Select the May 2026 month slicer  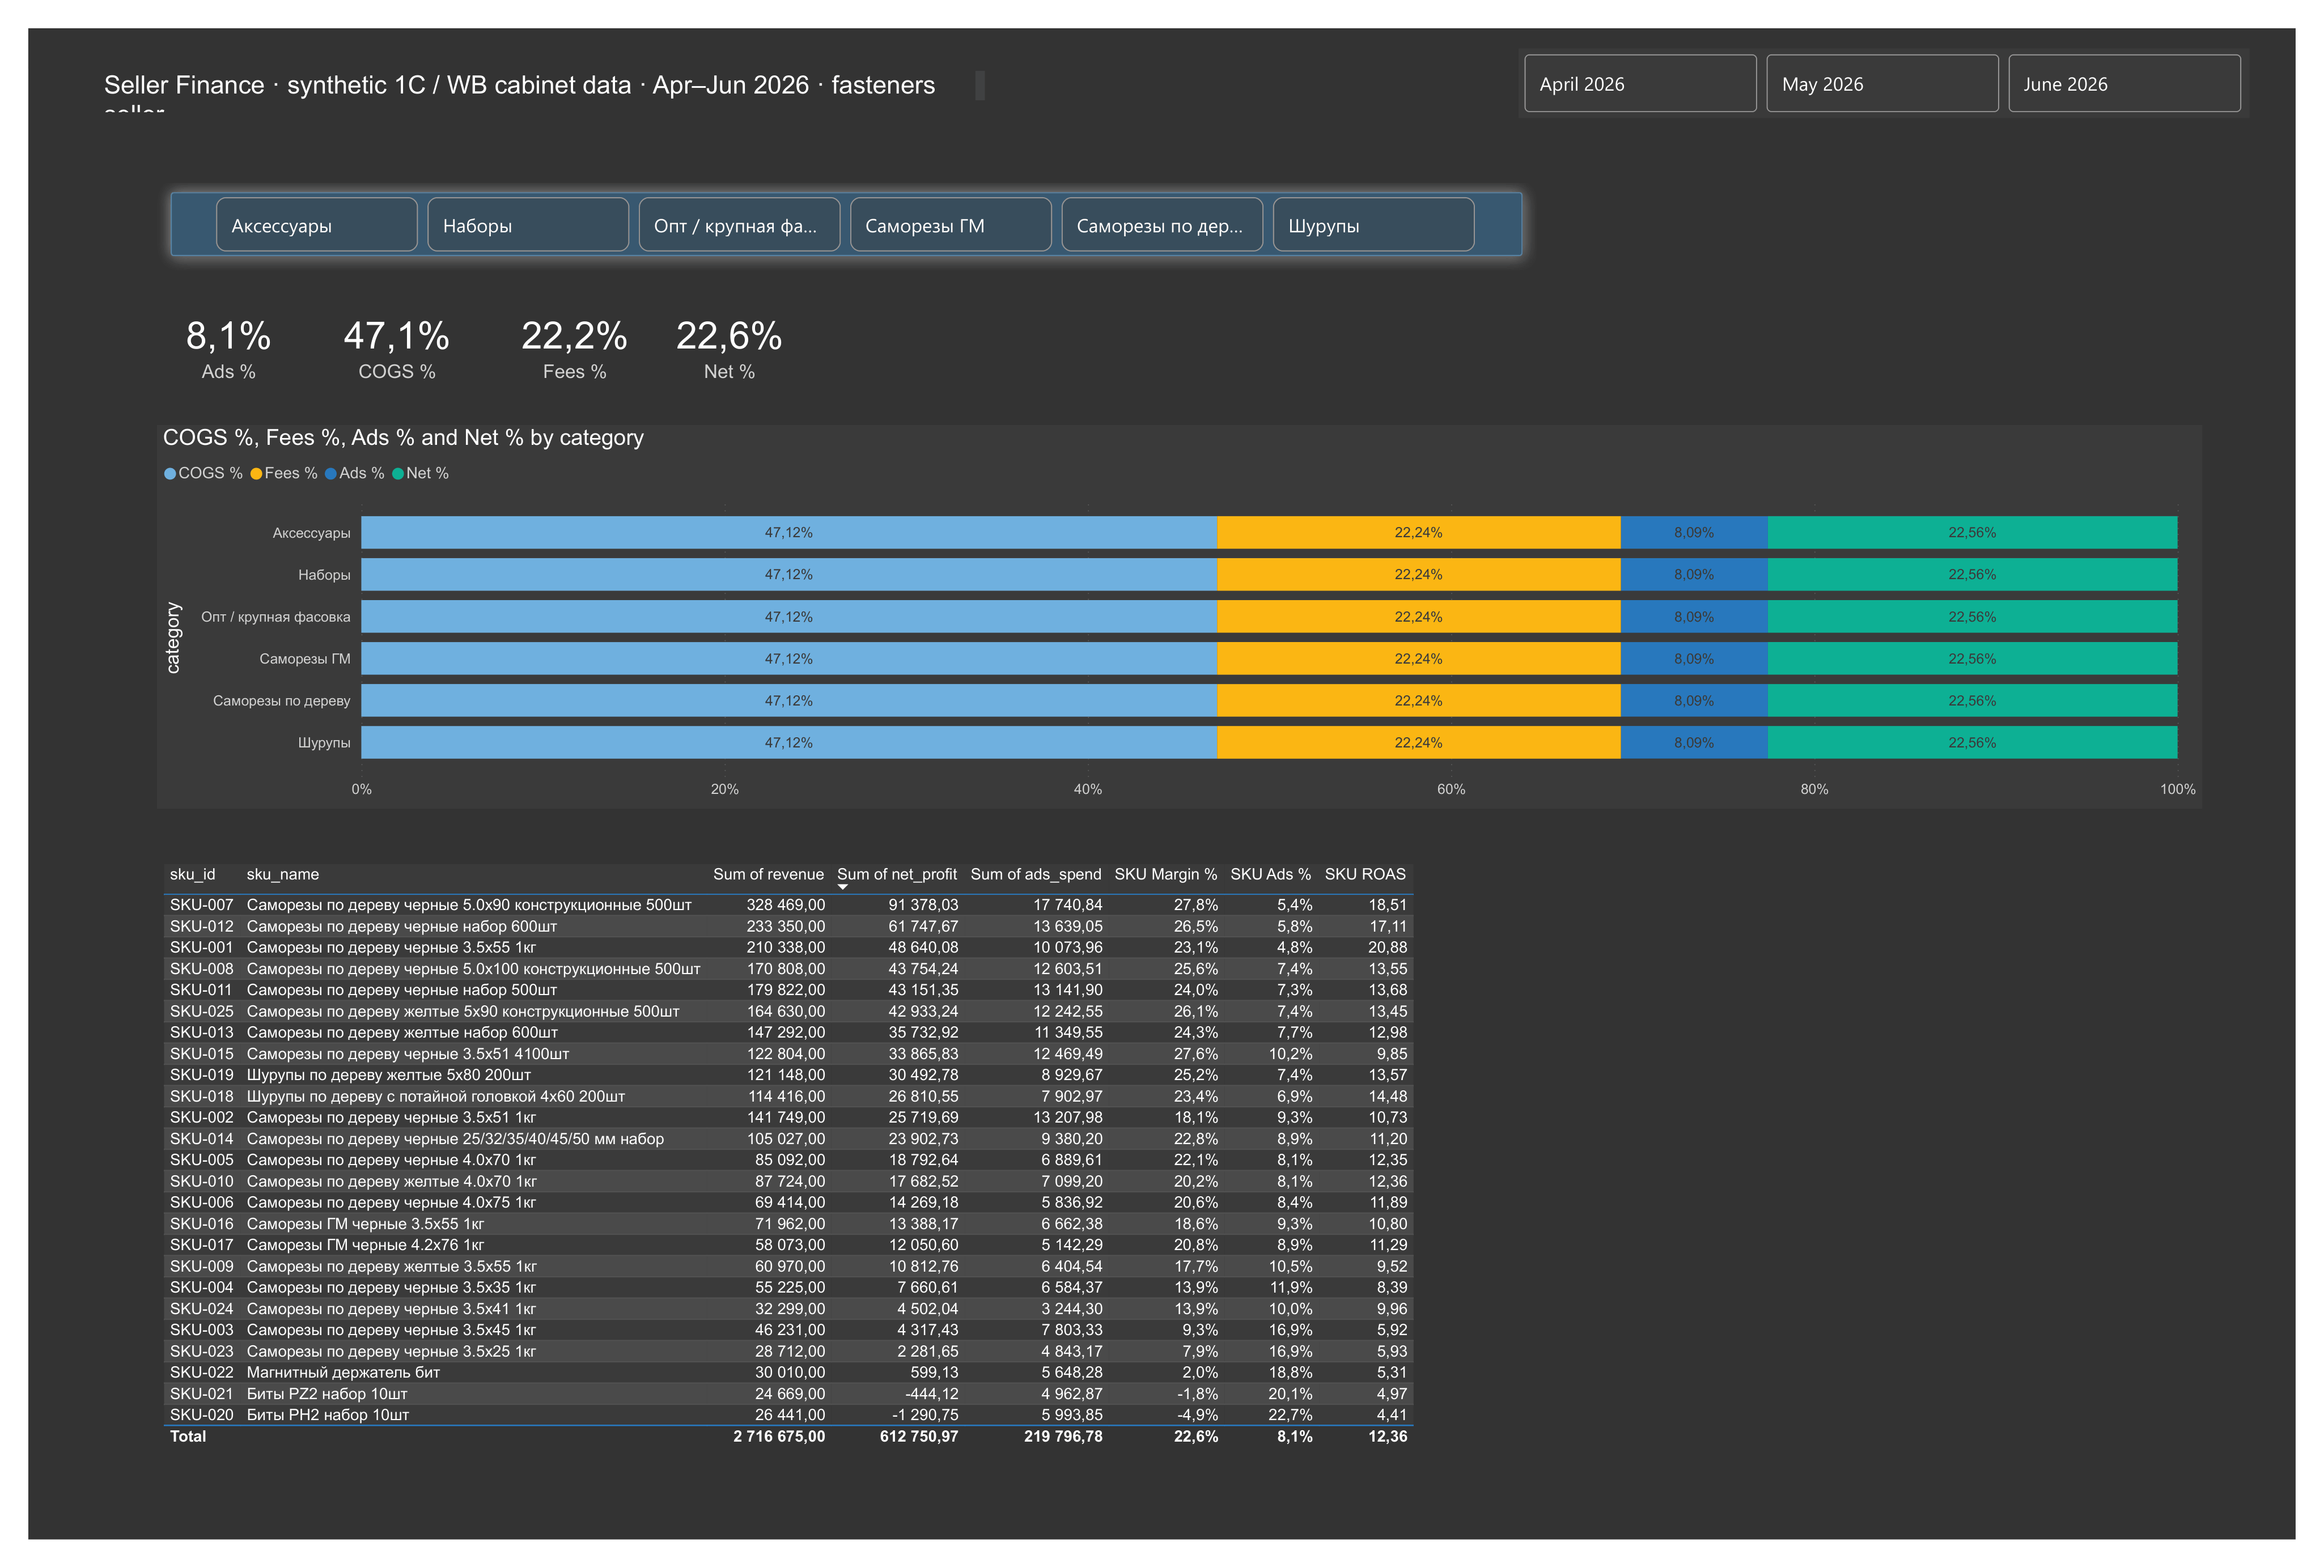(1882, 84)
